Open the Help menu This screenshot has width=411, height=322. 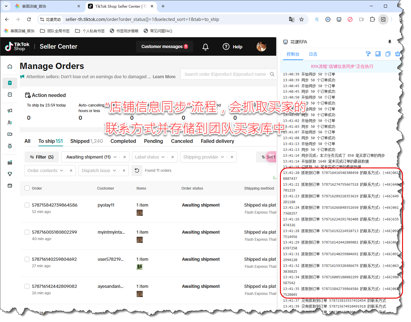[x=233, y=47]
